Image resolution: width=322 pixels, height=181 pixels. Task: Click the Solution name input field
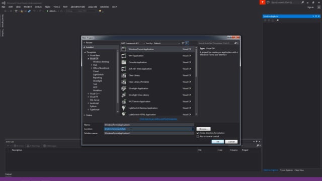pyautogui.click(x=149, y=133)
